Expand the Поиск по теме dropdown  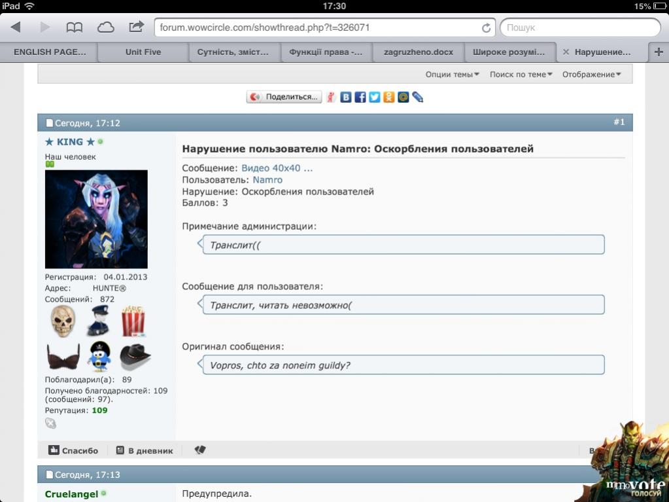521,75
